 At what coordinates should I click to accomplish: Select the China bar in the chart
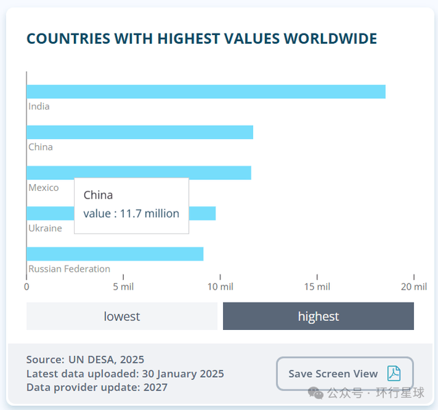coord(140,132)
